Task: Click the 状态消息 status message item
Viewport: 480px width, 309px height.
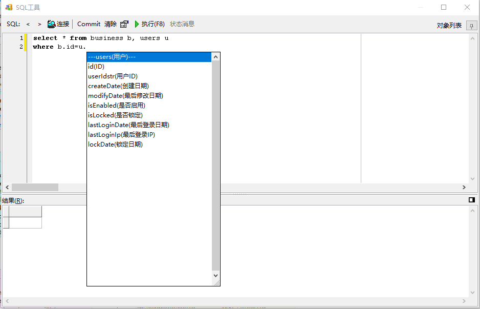Action: coord(182,24)
